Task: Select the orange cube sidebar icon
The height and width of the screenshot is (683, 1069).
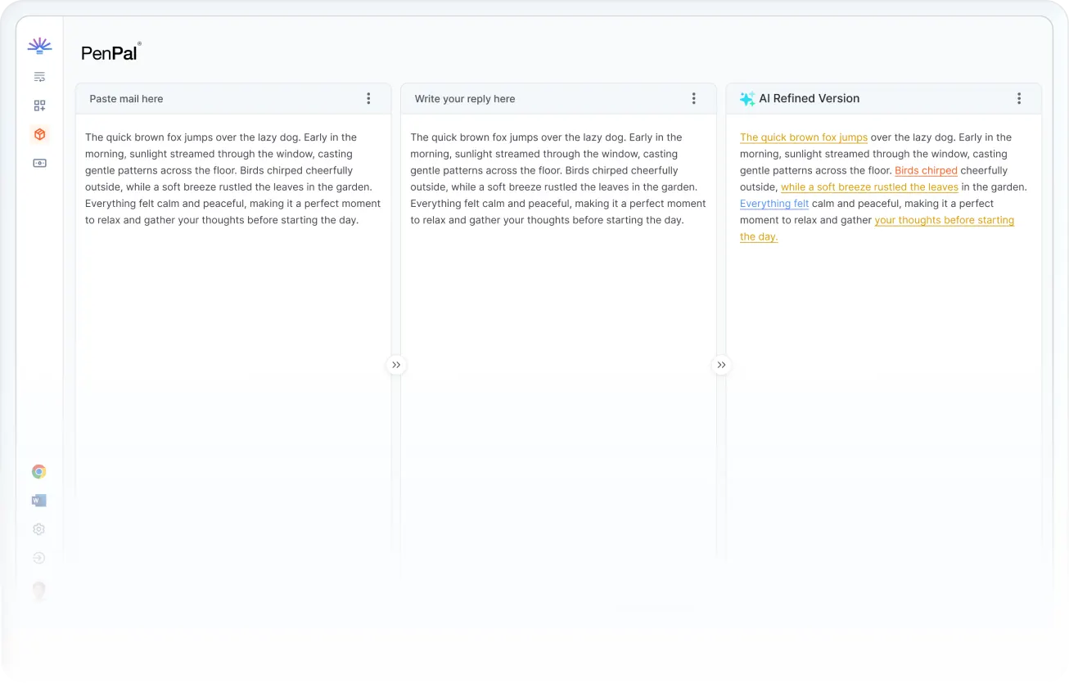Action: pos(39,134)
